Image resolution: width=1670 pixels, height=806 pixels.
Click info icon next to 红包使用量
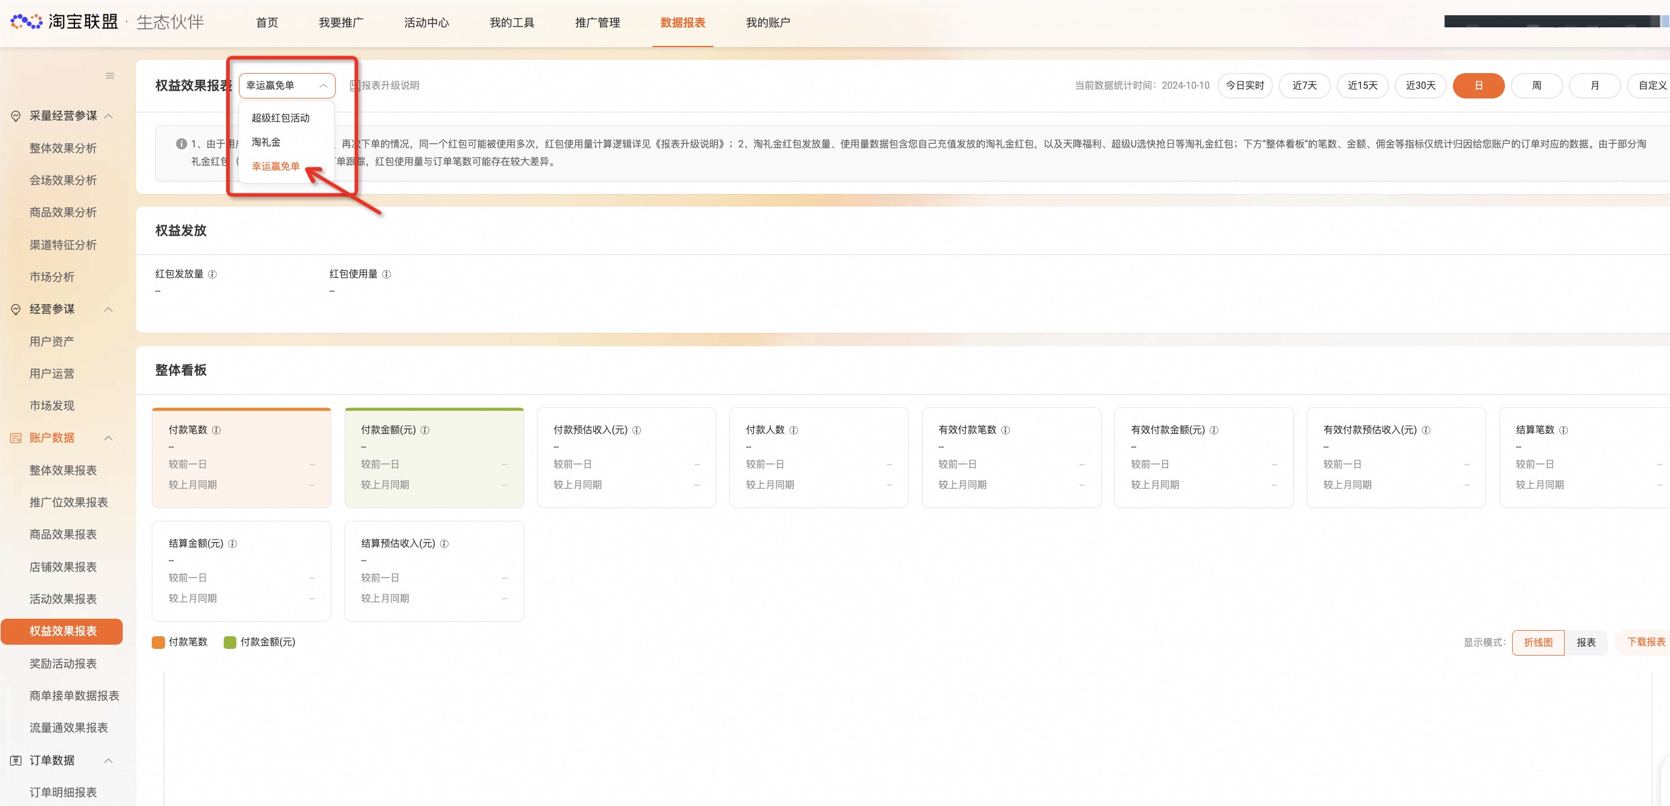pyautogui.click(x=386, y=274)
